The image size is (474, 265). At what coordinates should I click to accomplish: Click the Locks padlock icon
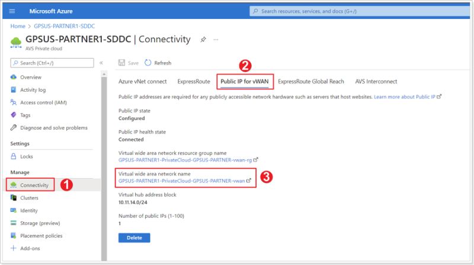tap(13, 156)
